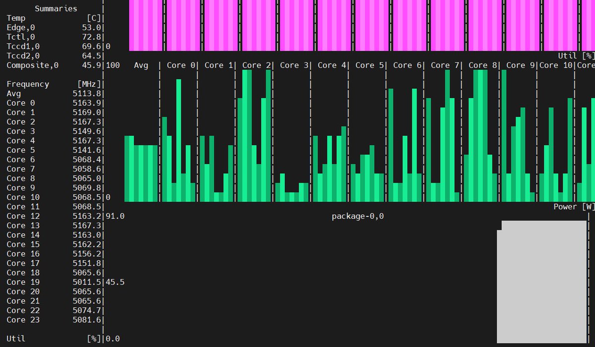Click the "Frequency" section label
The image size is (595, 347).
pyautogui.click(x=28, y=84)
